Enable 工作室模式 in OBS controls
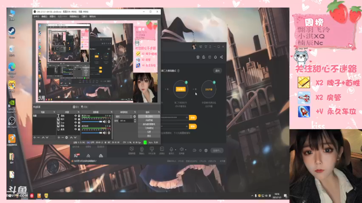 (149, 128)
